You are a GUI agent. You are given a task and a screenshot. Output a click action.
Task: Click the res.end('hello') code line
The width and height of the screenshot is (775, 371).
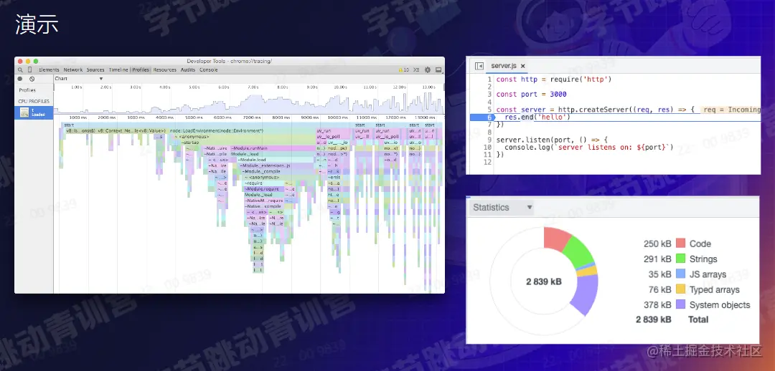(537, 117)
